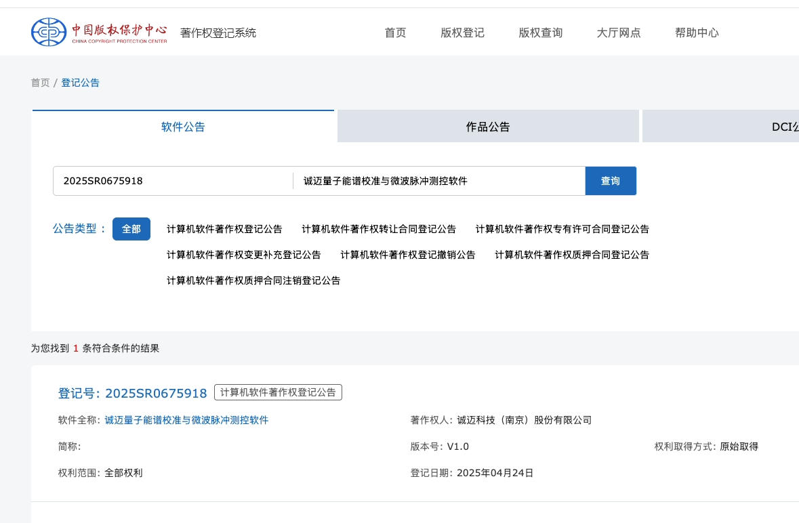799x523 pixels.
Task: Filter by 计算机软件著作权质押合同登记公告
Action: (572, 255)
